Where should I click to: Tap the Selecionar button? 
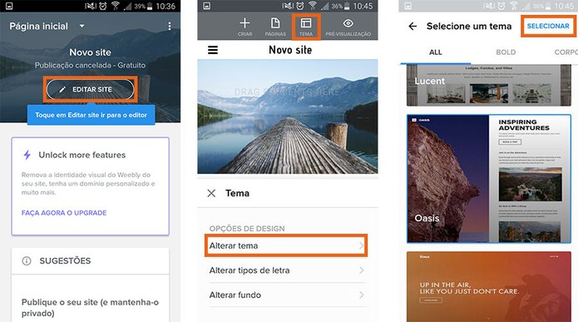pyautogui.click(x=548, y=26)
